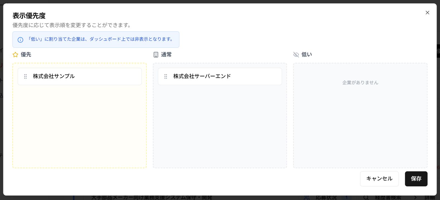This screenshot has height=200, width=440.
Task: Click the building icon beside 通常
Action: [156, 55]
